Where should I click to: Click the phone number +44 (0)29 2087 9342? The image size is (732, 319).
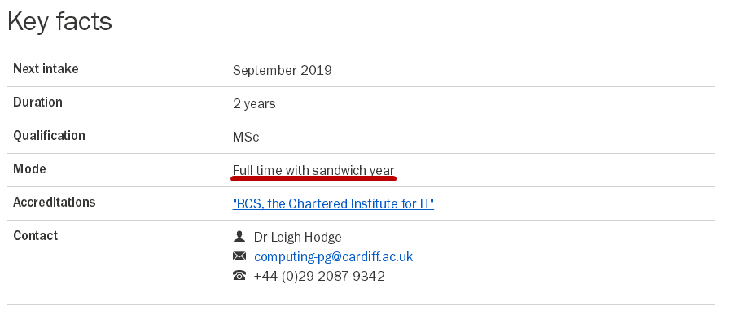click(319, 276)
